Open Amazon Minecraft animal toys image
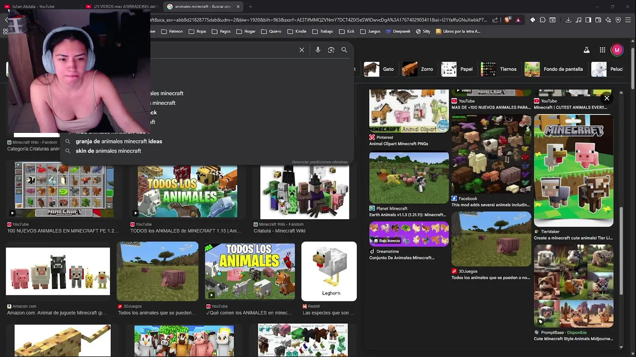Image resolution: width=636 pixels, height=357 pixels. click(58, 271)
